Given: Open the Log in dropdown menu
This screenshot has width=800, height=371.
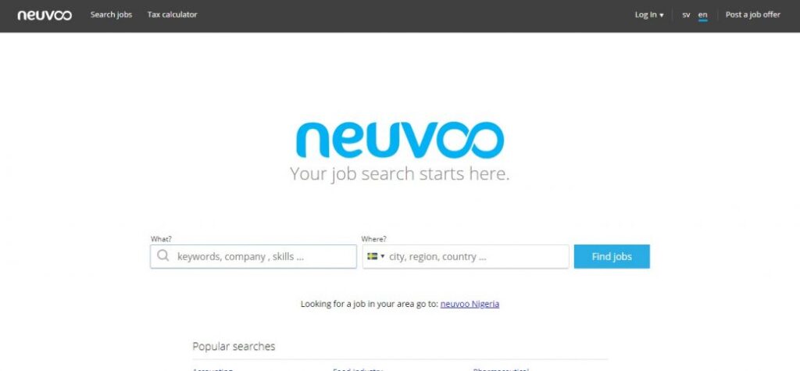Looking at the screenshot, I should tap(649, 15).
